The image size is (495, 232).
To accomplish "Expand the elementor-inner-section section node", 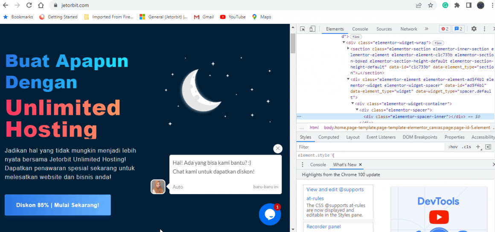I will [348, 49].
